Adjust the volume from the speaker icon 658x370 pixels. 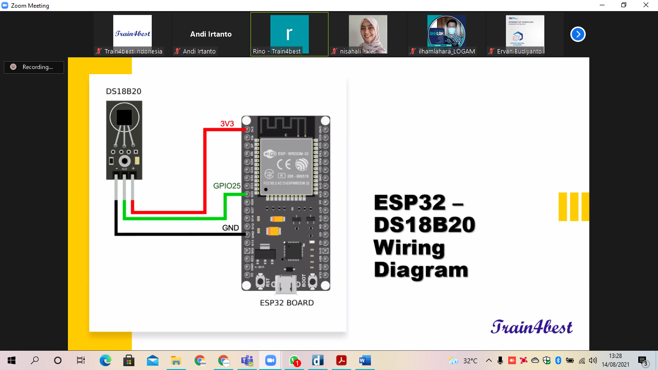[593, 360]
